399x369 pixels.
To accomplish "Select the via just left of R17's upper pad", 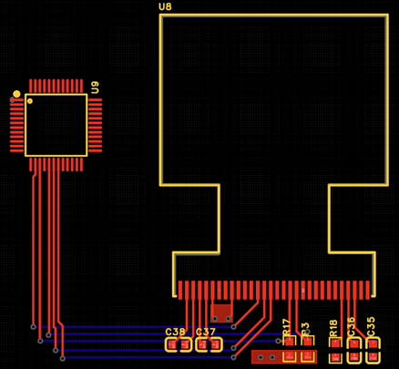I will [x=278, y=341].
